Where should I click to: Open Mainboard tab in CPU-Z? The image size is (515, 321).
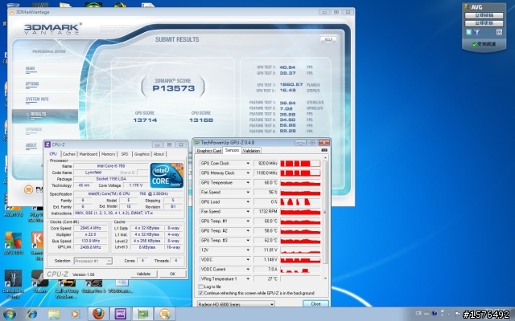point(89,154)
